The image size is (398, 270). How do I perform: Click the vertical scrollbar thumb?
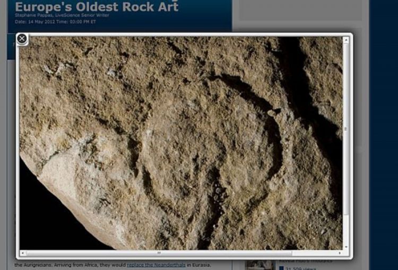click(x=345, y=129)
